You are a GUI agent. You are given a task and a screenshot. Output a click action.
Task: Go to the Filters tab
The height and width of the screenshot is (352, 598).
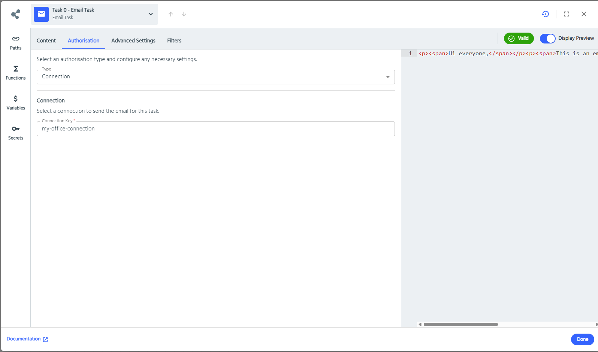tap(174, 40)
